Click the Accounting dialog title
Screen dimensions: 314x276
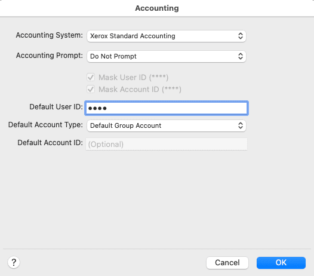point(157,8)
